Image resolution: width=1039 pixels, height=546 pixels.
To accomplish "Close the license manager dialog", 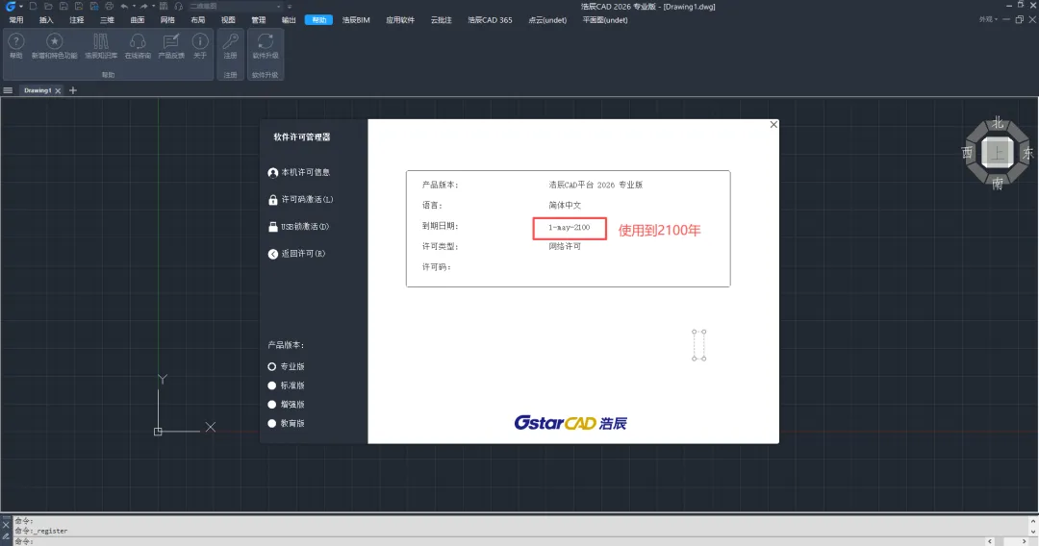I will (773, 124).
